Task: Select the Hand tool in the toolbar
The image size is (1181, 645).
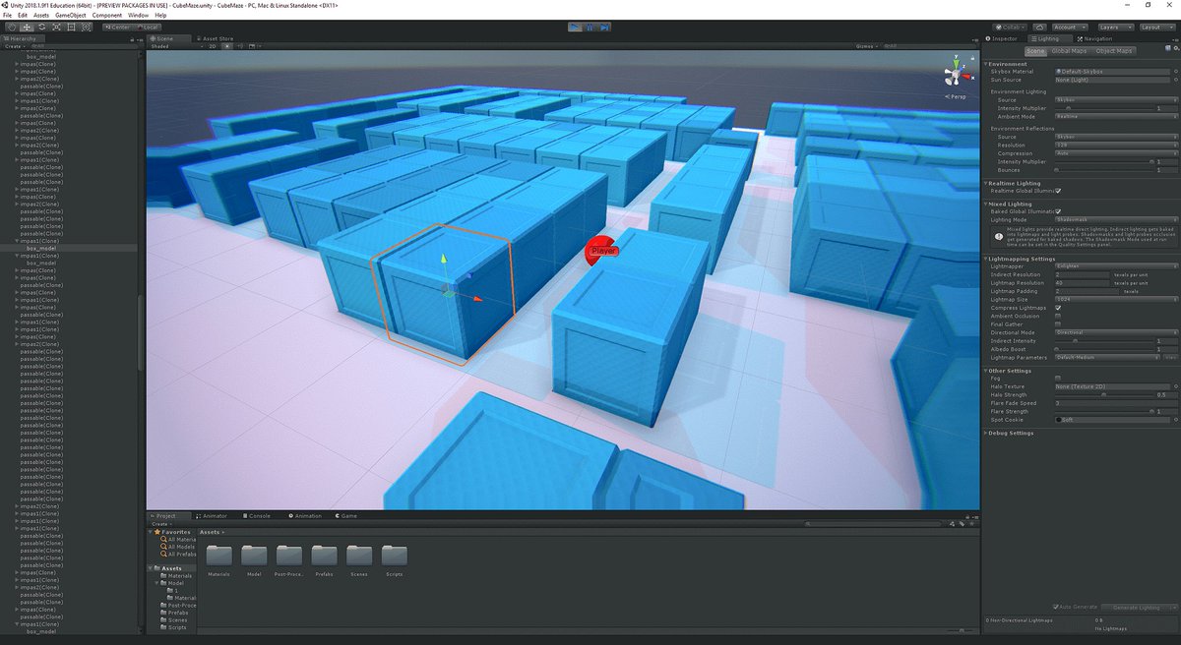Action: pos(12,27)
